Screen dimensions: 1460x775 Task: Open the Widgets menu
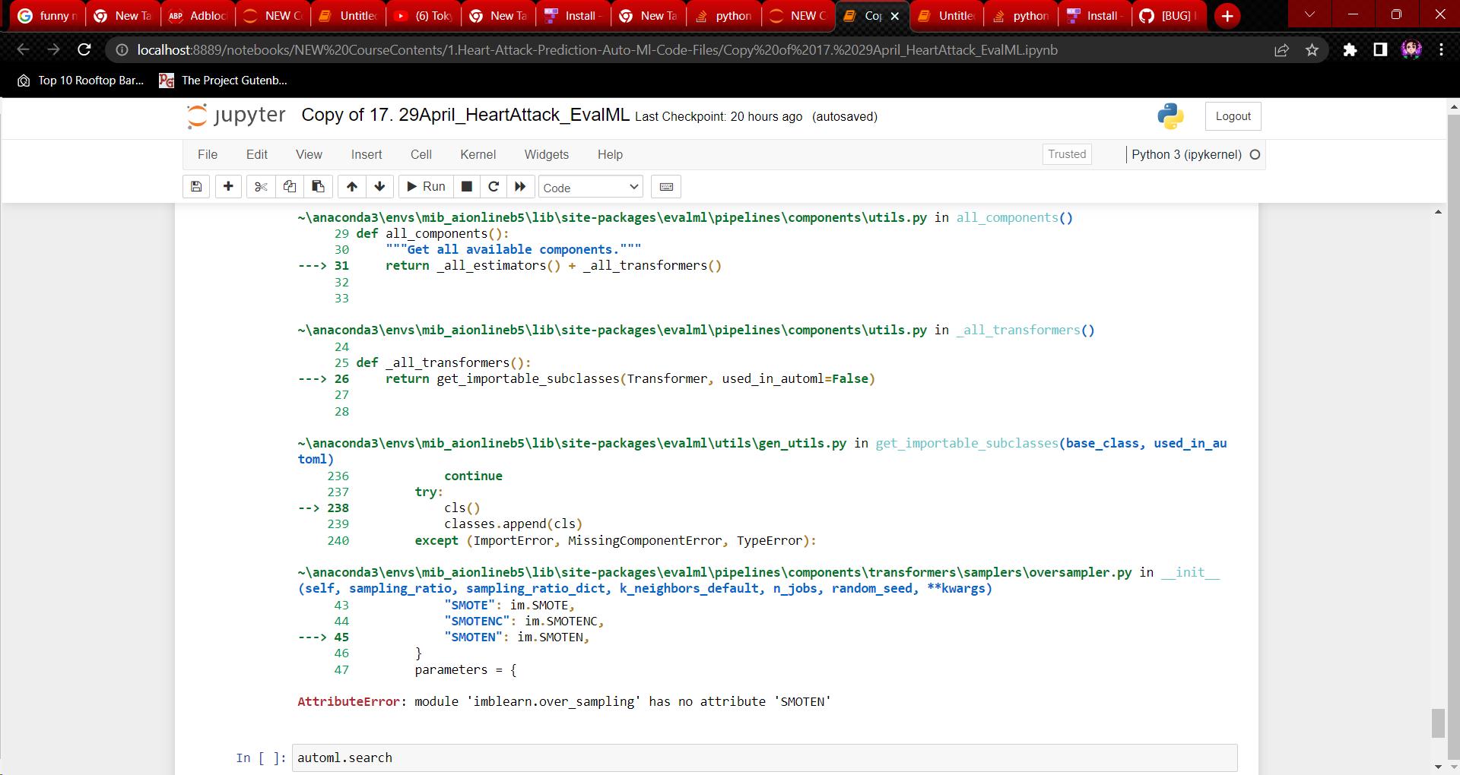[x=547, y=154]
